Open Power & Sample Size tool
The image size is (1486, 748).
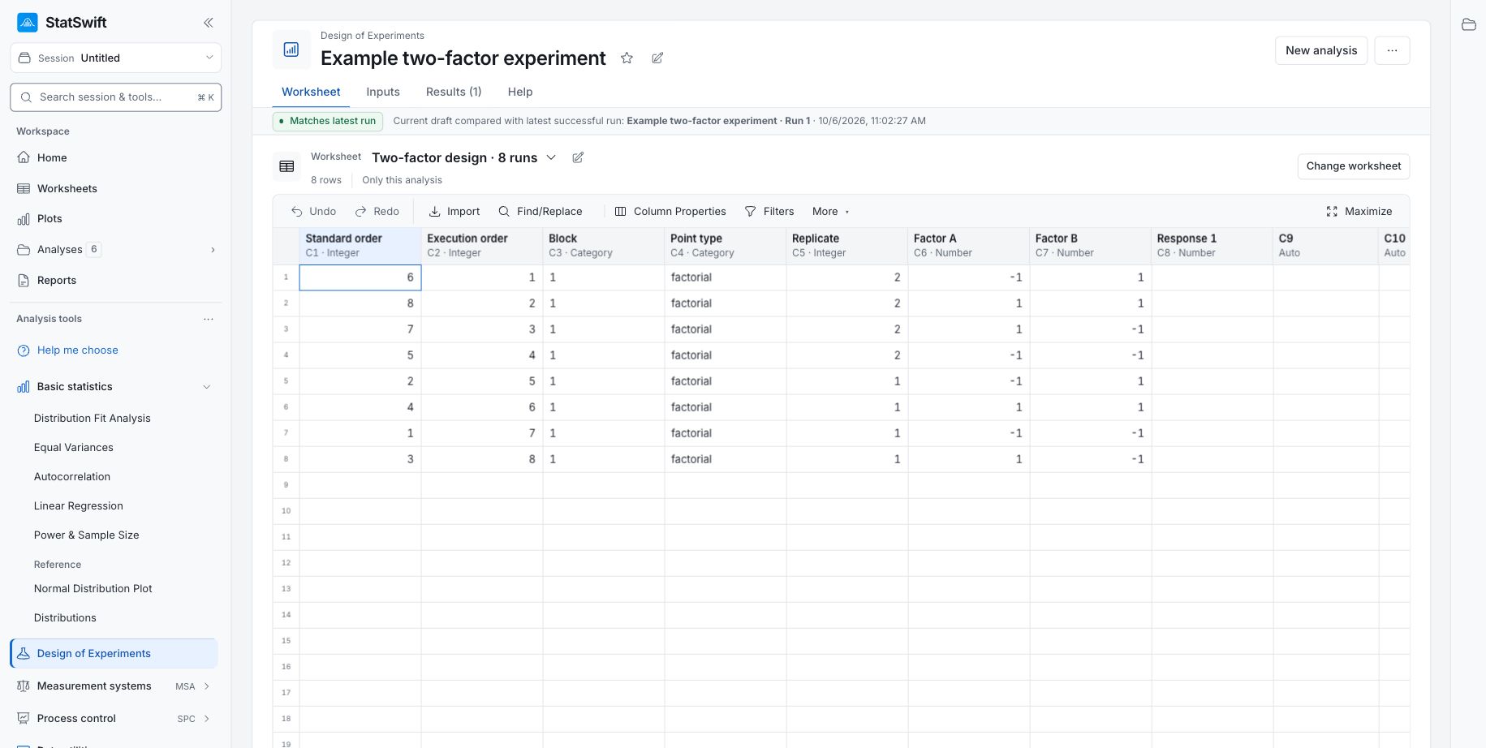[x=87, y=535]
